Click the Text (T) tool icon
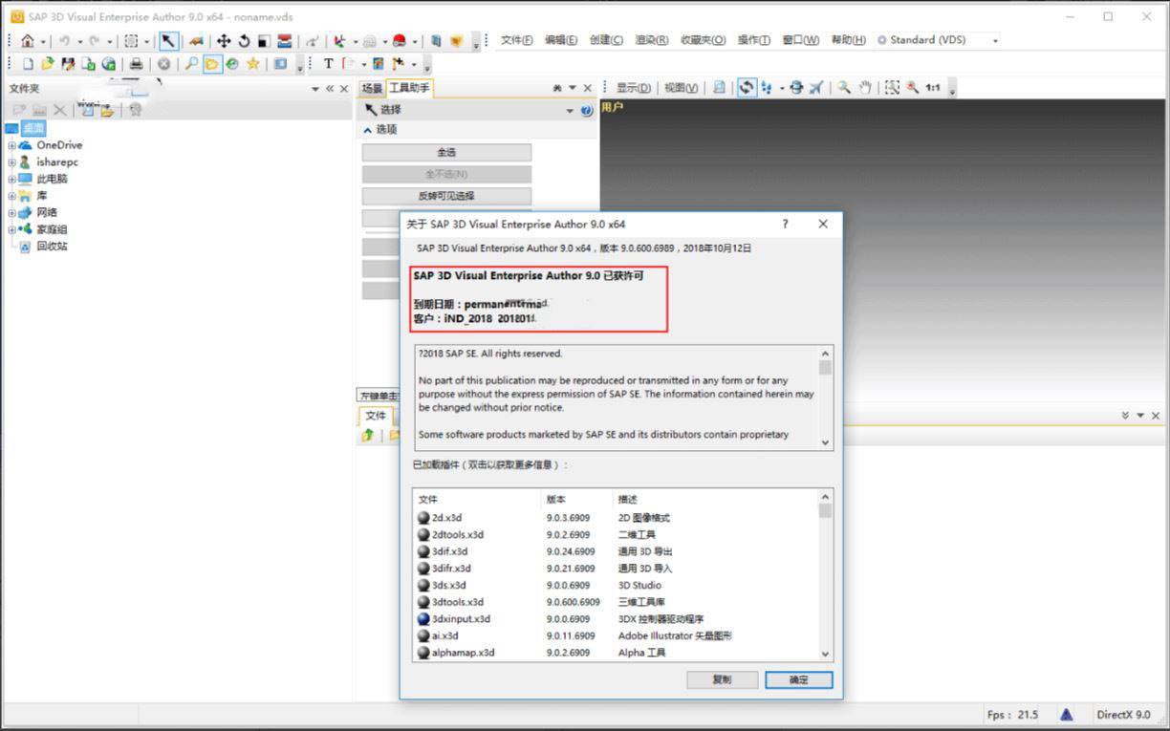Screen dimensions: 1170x731 [328, 64]
